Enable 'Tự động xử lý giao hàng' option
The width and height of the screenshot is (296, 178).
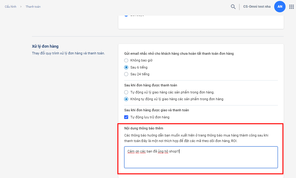(126, 92)
